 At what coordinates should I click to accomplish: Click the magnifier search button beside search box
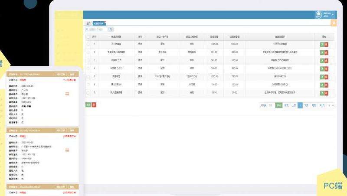click(x=111, y=29)
